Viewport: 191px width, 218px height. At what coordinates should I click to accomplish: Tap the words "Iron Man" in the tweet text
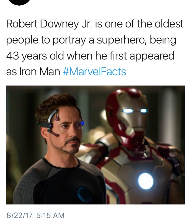[40, 72]
